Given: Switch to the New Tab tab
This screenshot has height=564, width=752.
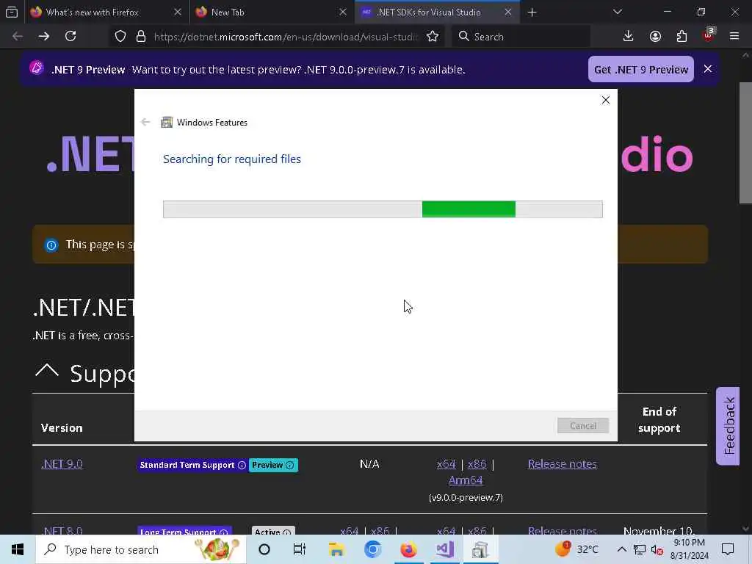Looking at the screenshot, I should click(x=271, y=12).
